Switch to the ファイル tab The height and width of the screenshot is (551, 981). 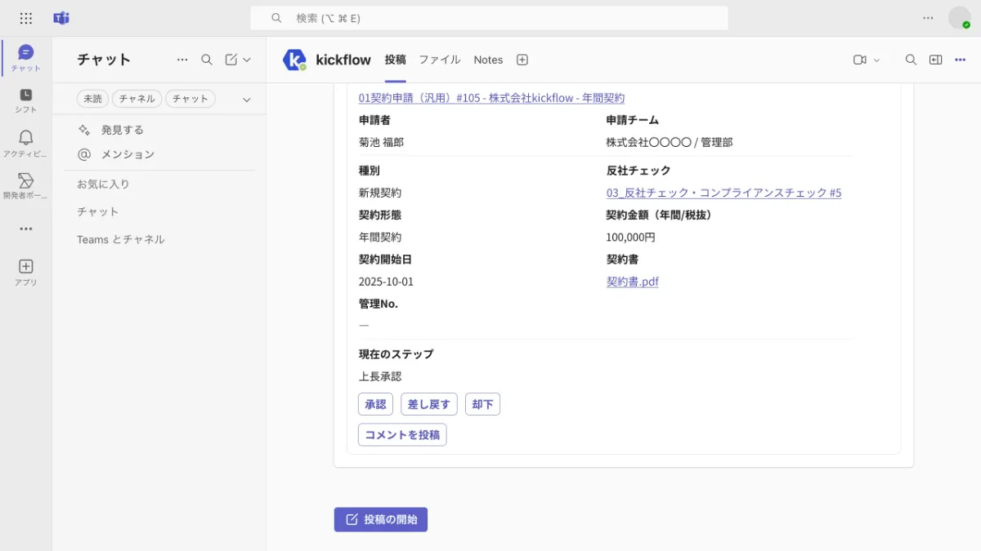click(x=440, y=60)
